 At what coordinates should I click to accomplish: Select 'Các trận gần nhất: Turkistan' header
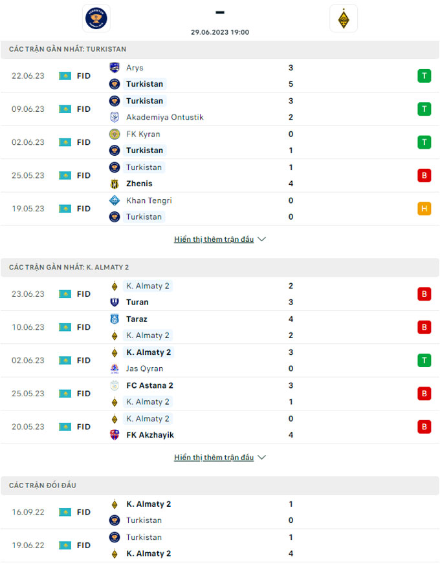[68, 49]
